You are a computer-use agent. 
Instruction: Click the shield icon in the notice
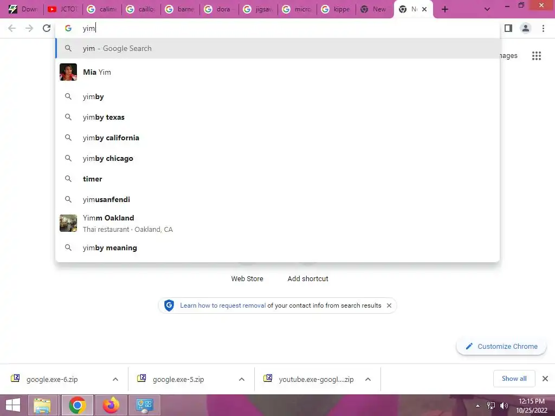point(169,305)
